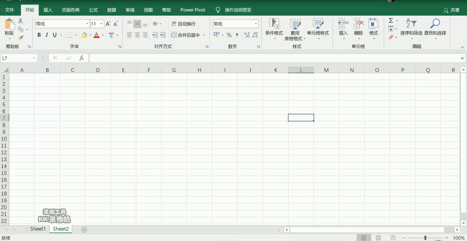This screenshot has width=467, height=241.
Task: Click the Increase Font Size icon
Action: click(x=108, y=24)
